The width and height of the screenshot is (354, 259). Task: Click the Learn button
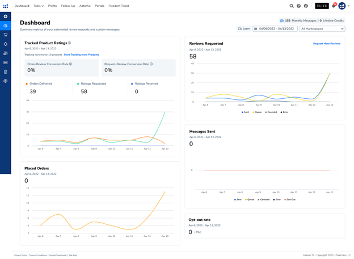tap(244, 28)
